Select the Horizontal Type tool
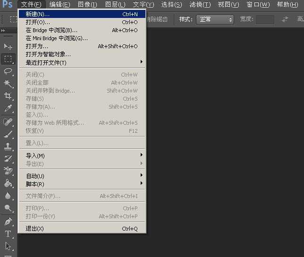The height and width of the screenshot is (257, 304). coord(8,234)
